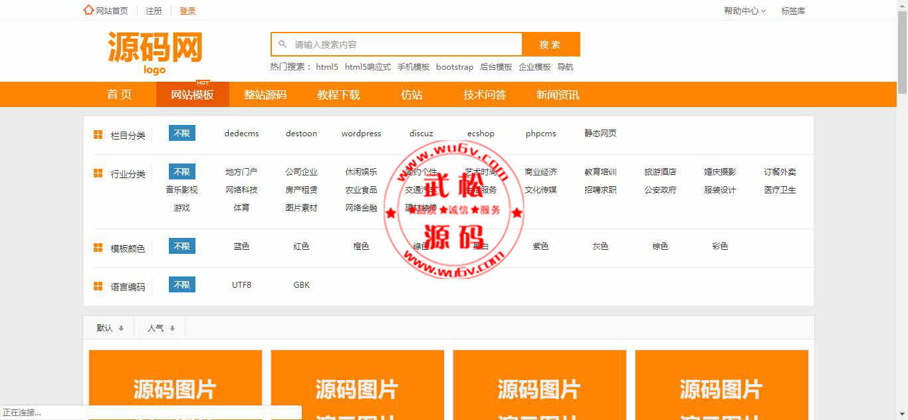Select industry 医疗卫生
The height and width of the screenshot is (420, 908).
pyautogui.click(x=780, y=190)
